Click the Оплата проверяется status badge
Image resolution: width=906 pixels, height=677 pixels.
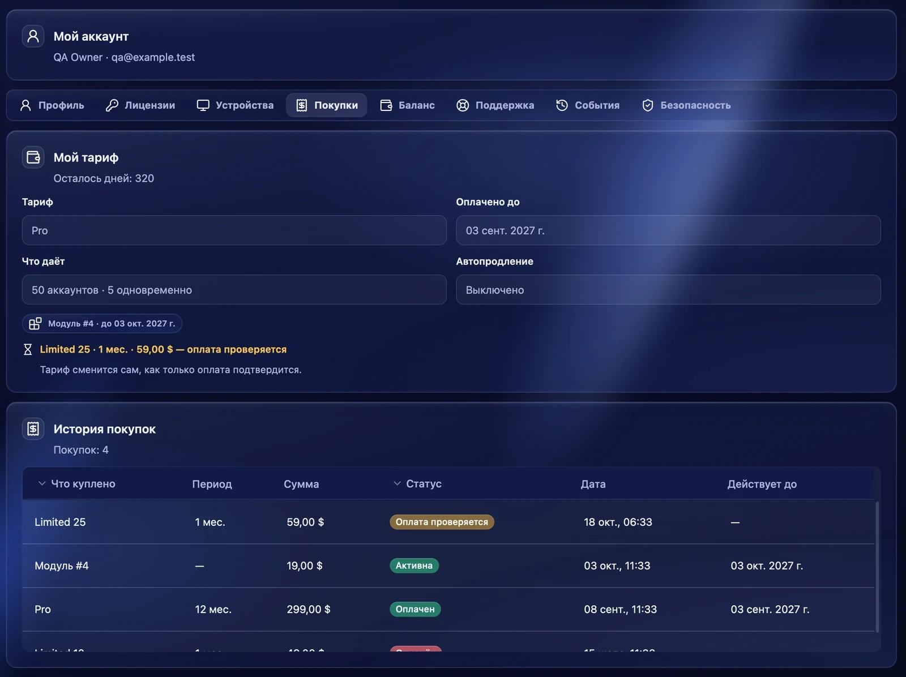[442, 522]
